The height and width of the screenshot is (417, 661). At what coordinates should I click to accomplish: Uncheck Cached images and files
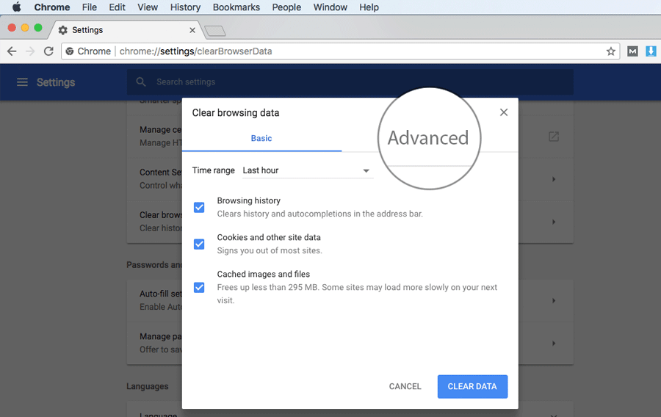pyautogui.click(x=199, y=287)
